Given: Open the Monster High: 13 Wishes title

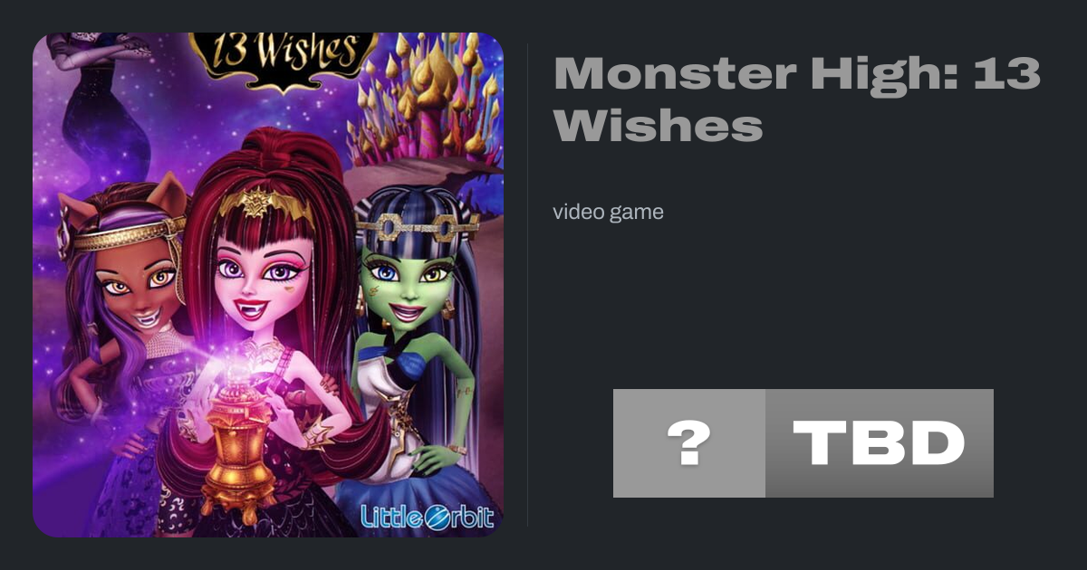Looking at the screenshot, I should (x=797, y=100).
